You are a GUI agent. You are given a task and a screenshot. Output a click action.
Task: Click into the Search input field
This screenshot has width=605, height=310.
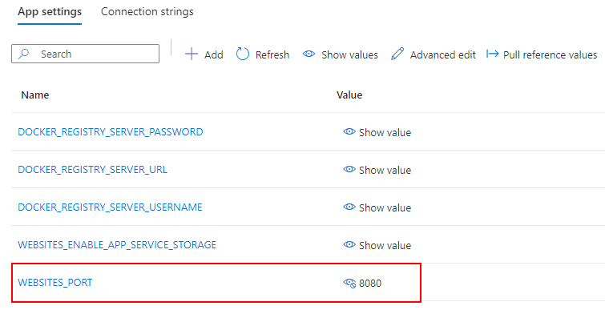85,54
